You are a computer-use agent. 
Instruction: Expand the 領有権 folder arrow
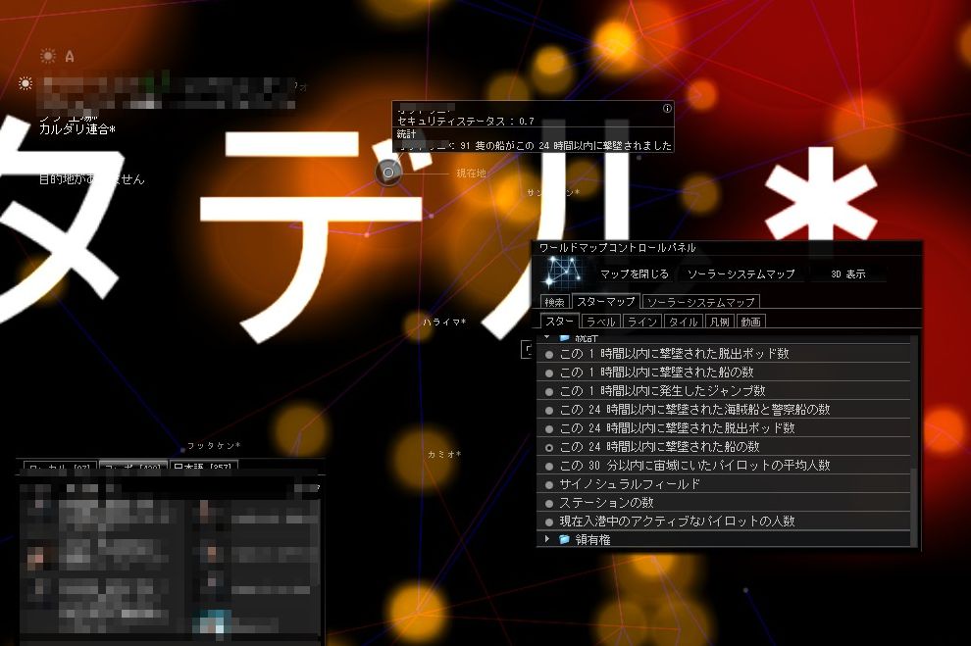[x=547, y=539]
